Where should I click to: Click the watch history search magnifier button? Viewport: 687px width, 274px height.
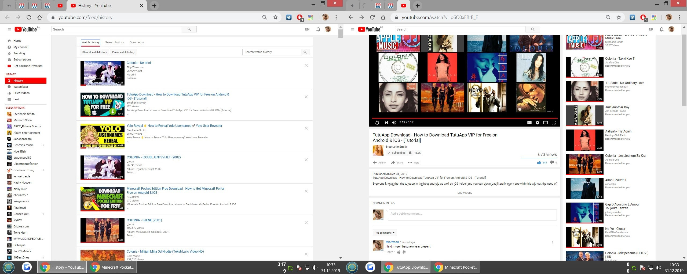tap(305, 52)
